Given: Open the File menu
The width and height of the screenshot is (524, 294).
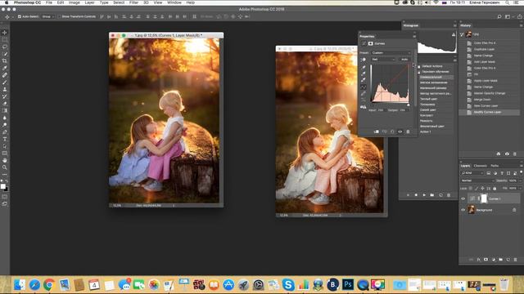Looking at the screenshot, I should (49, 2).
